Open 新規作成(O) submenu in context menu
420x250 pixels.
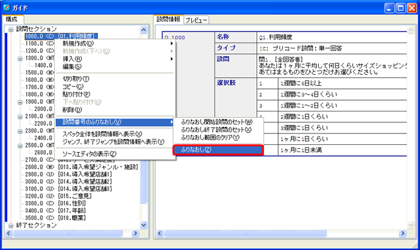[x=115, y=43]
